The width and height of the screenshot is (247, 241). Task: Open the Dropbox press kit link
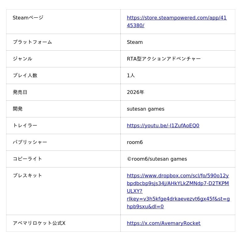tap(178, 184)
